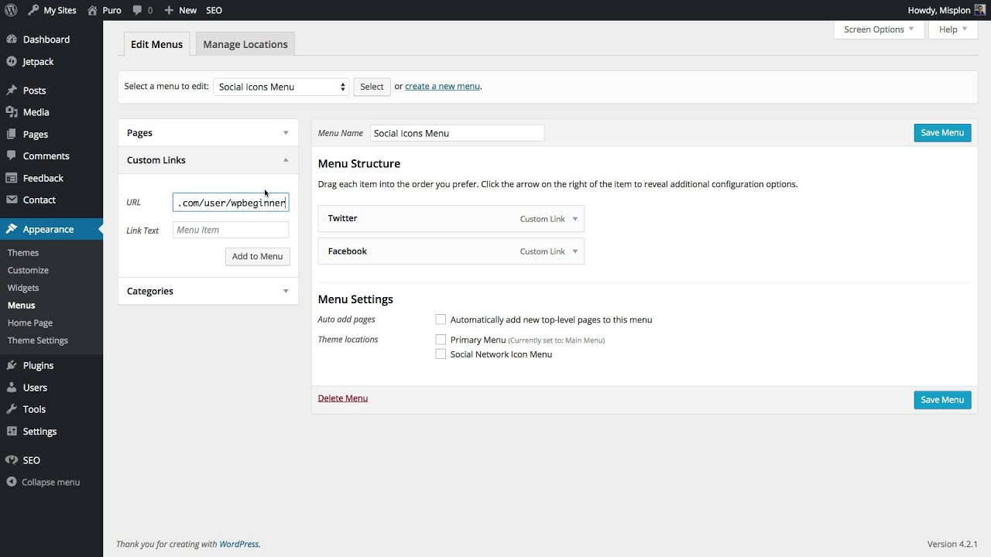Click into the Menu Name field
The width and height of the screenshot is (991, 557).
click(457, 133)
